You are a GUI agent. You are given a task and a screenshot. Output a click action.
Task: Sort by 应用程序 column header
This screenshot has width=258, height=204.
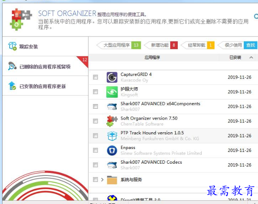152,58
